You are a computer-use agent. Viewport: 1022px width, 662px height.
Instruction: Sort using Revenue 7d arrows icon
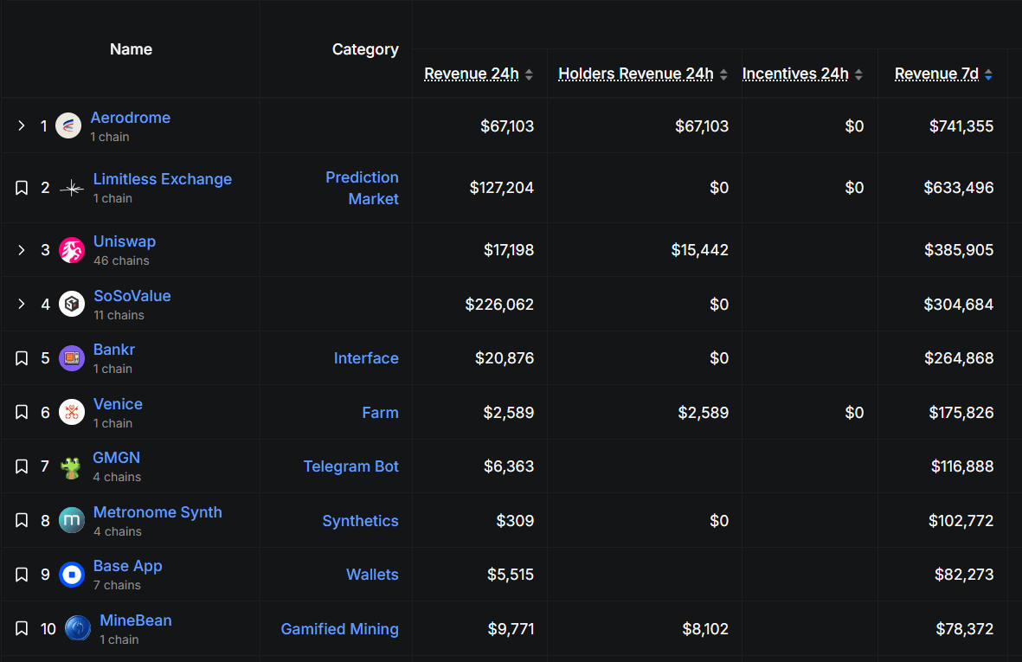(989, 75)
